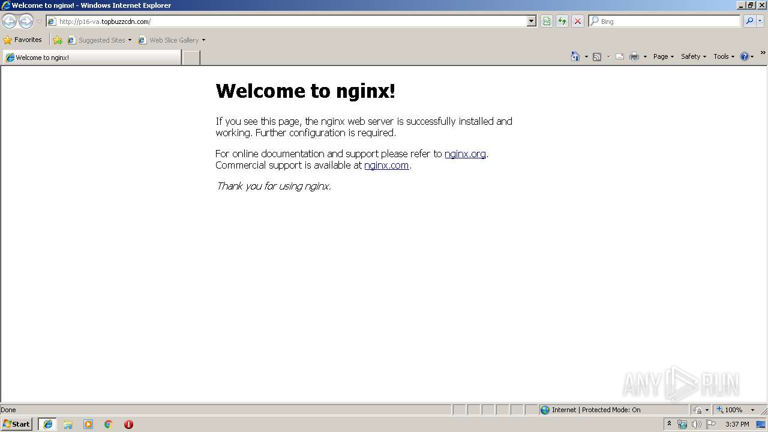This screenshot has width=768, height=432.
Task: Open the Page menu
Action: [664, 56]
